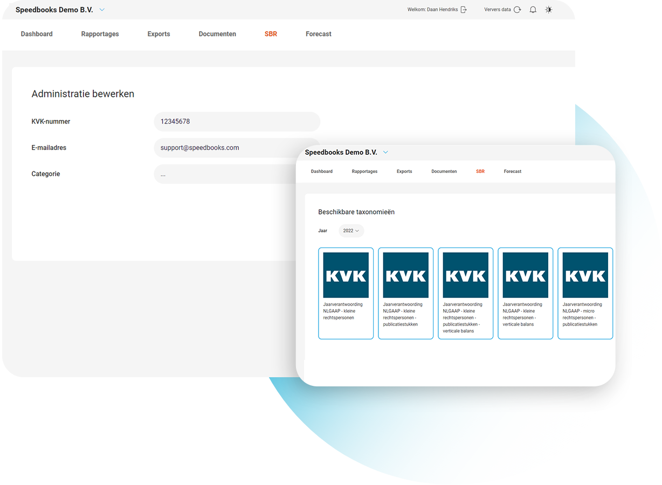Open notifications via the bell icon

(x=533, y=10)
